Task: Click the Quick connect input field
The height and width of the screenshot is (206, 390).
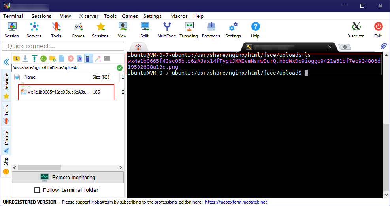Action: point(62,46)
